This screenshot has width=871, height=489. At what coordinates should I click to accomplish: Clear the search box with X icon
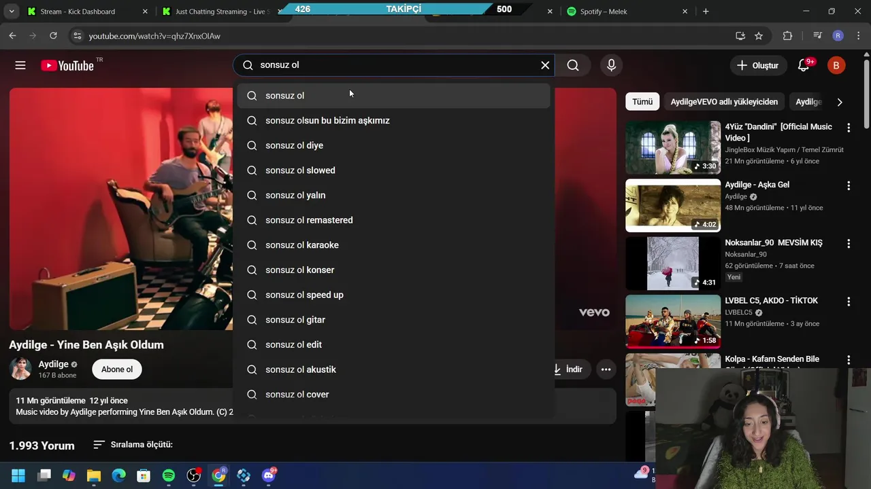(x=545, y=65)
